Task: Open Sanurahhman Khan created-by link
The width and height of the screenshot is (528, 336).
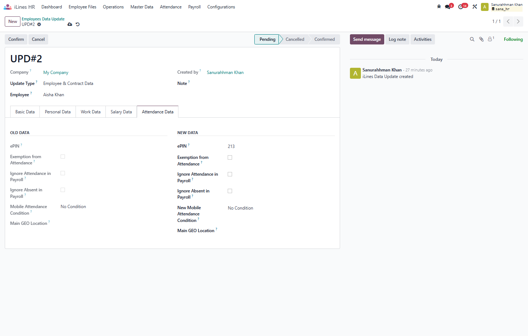Action: (x=225, y=73)
